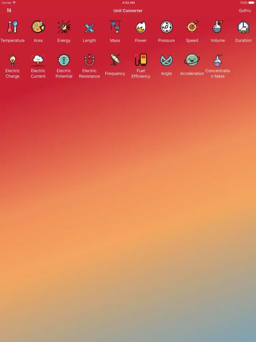256x342 pixels.
Task: Tap the Speed target icon
Action: pyautogui.click(x=192, y=27)
